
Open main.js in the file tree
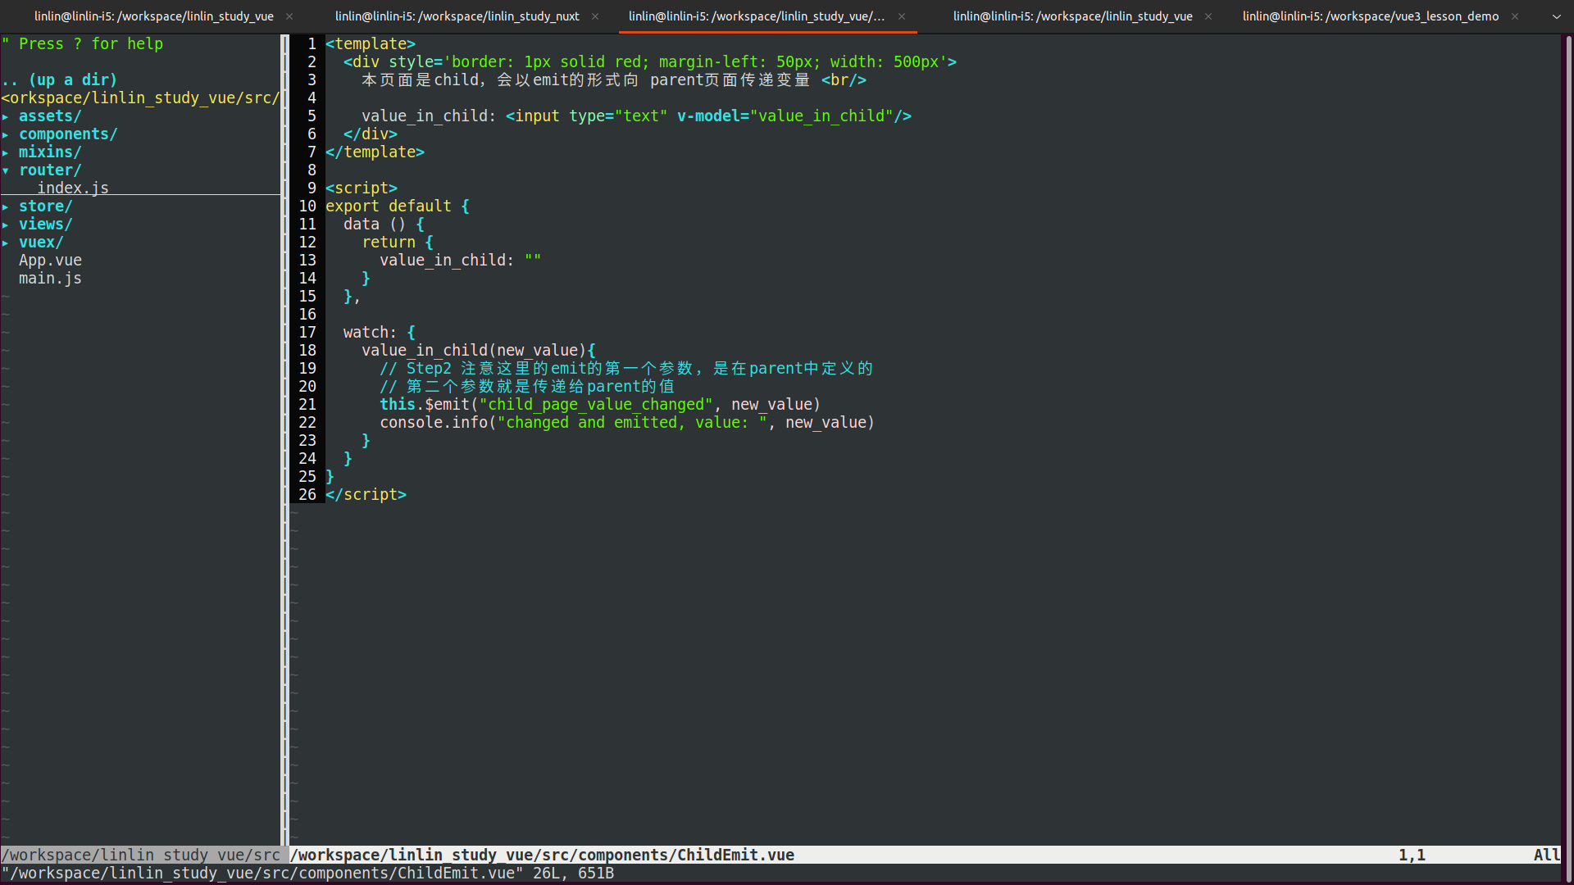tap(50, 279)
